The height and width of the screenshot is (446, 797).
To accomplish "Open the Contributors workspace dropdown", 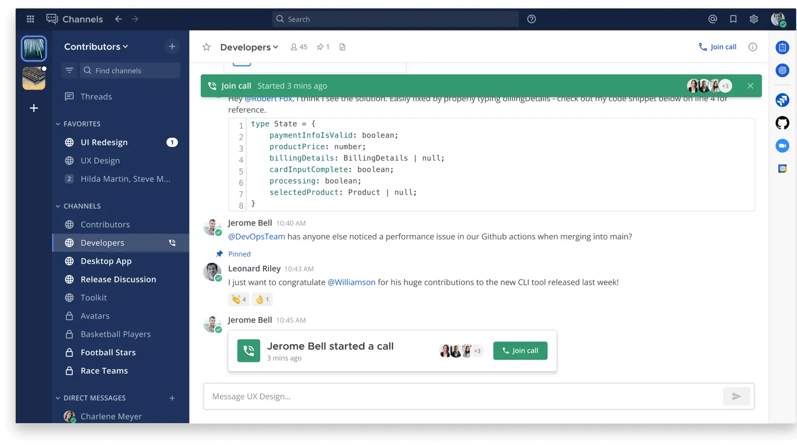I will pos(95,46).
